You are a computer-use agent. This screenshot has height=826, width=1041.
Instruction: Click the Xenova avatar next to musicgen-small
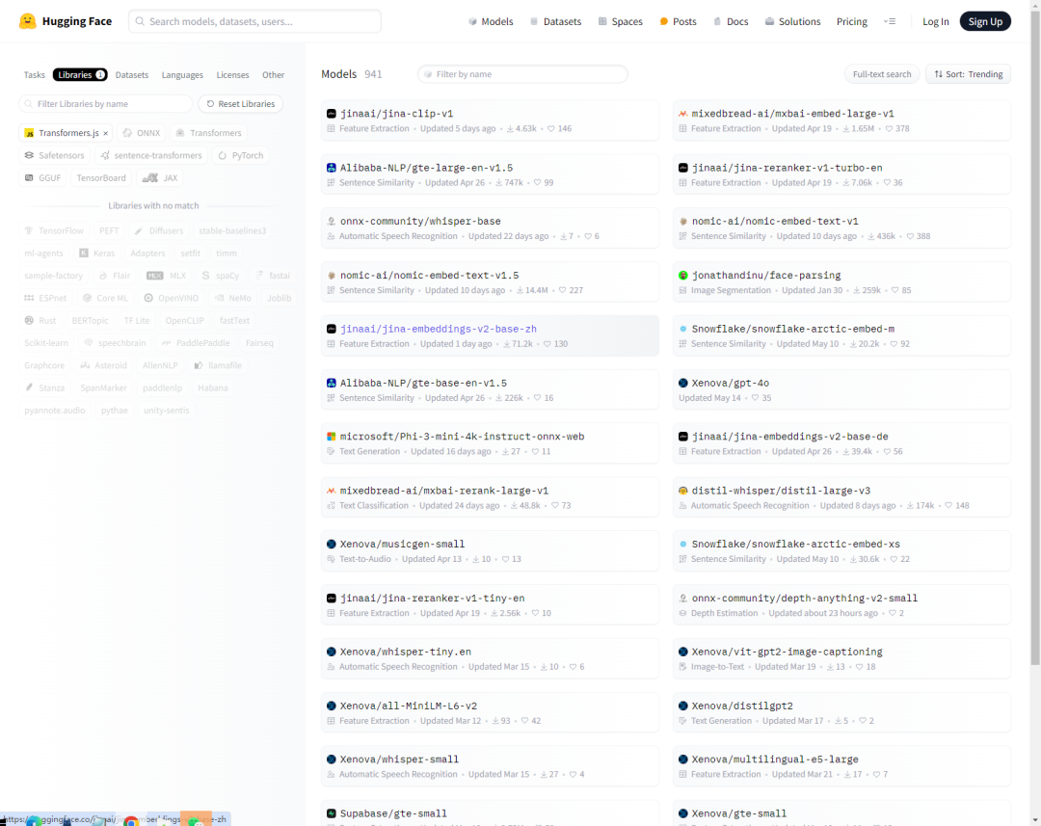click(x=332, y=544)
